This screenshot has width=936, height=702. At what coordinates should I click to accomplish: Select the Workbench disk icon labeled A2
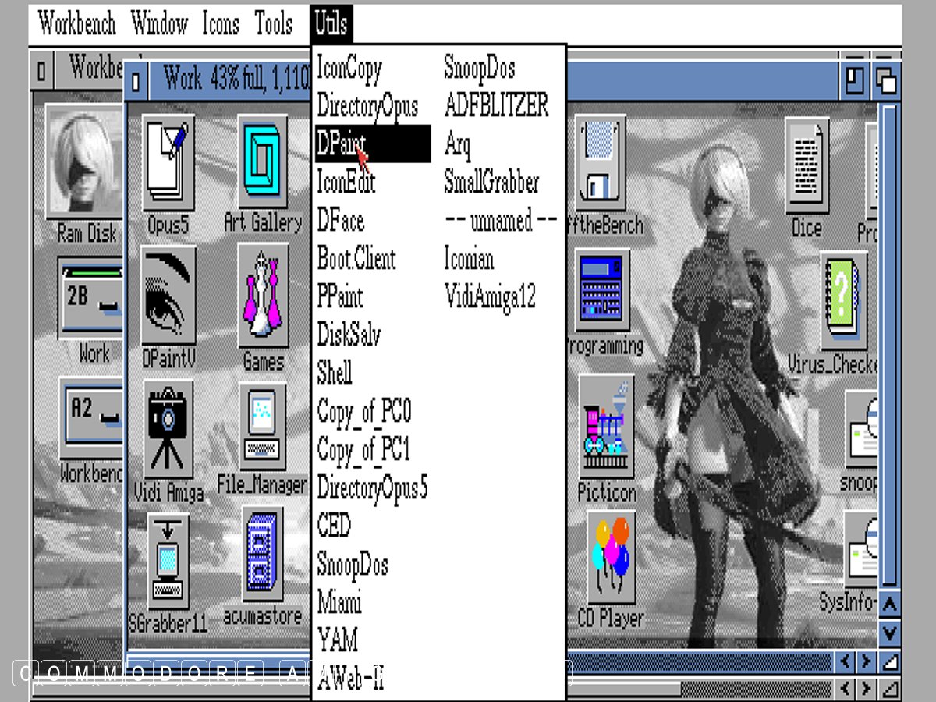pyautogui.click(x=92, y=419)
